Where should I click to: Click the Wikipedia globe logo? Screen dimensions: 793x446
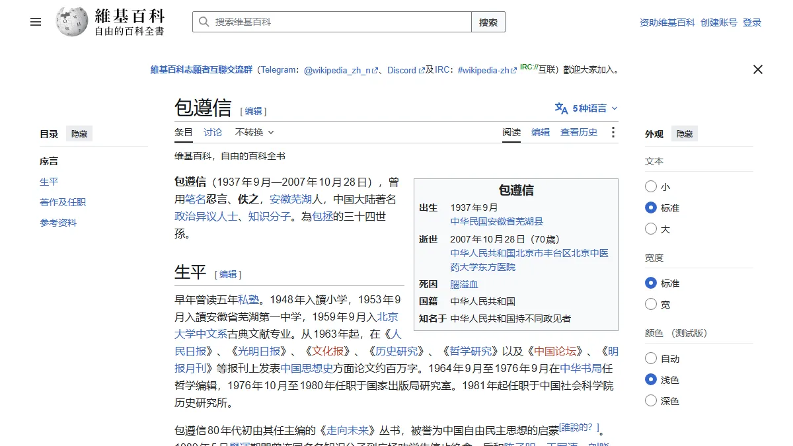(72, 22)
